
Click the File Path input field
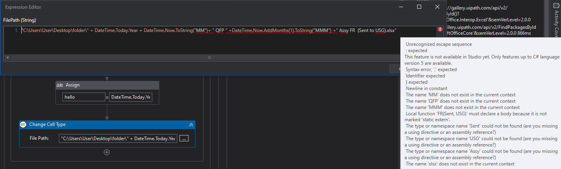click(x=118, y=138)
